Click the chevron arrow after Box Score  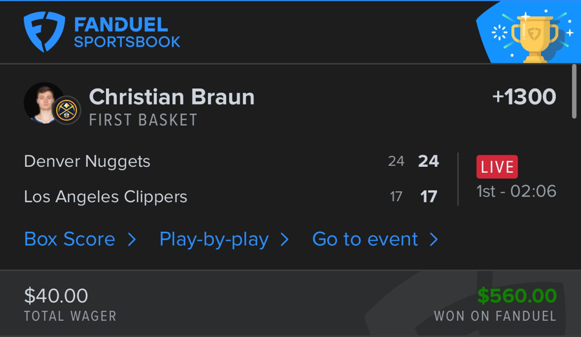(x=132, y=240)
